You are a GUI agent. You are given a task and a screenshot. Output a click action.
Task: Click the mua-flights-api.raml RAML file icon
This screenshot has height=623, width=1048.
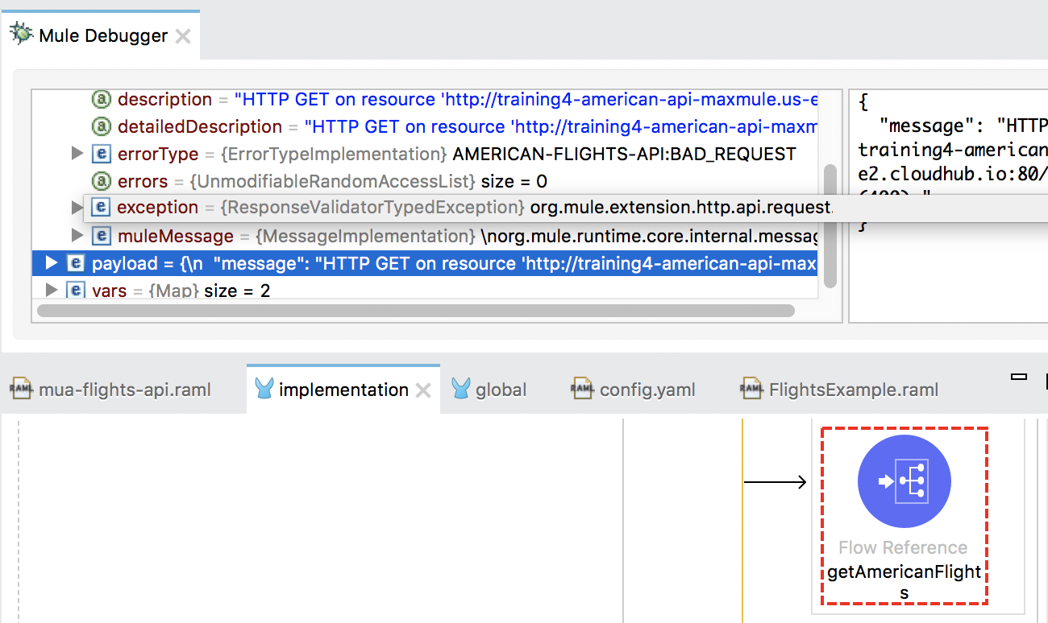click(x=22, y=390)
